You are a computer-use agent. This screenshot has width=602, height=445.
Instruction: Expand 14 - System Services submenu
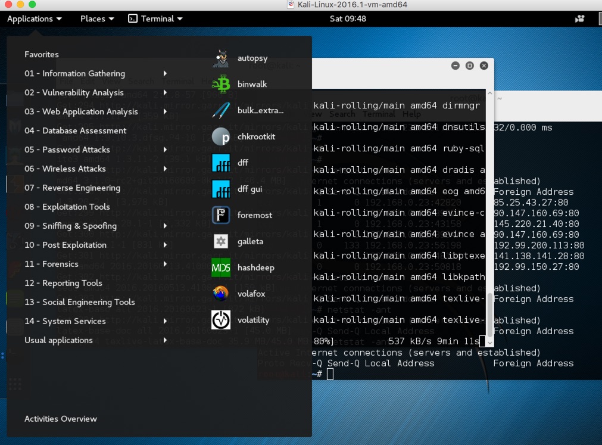click(x=165, y=321)
